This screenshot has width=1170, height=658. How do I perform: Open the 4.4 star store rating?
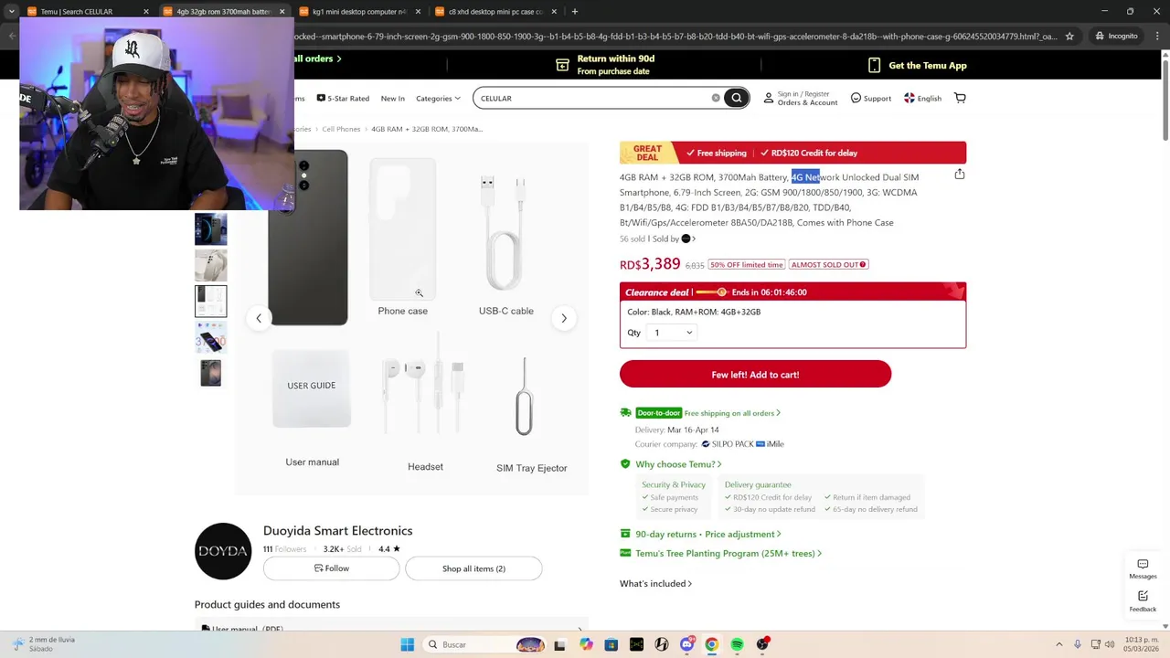[x=389, y=549]
